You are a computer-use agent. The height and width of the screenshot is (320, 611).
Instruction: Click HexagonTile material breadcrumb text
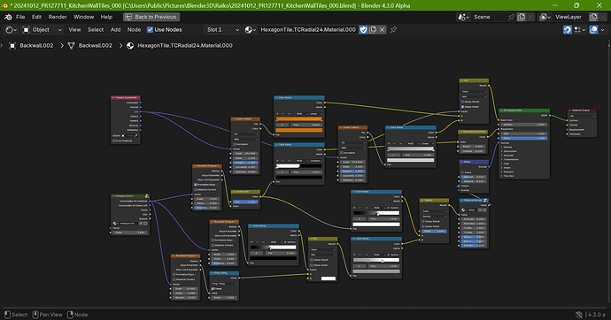click(185, 45)
